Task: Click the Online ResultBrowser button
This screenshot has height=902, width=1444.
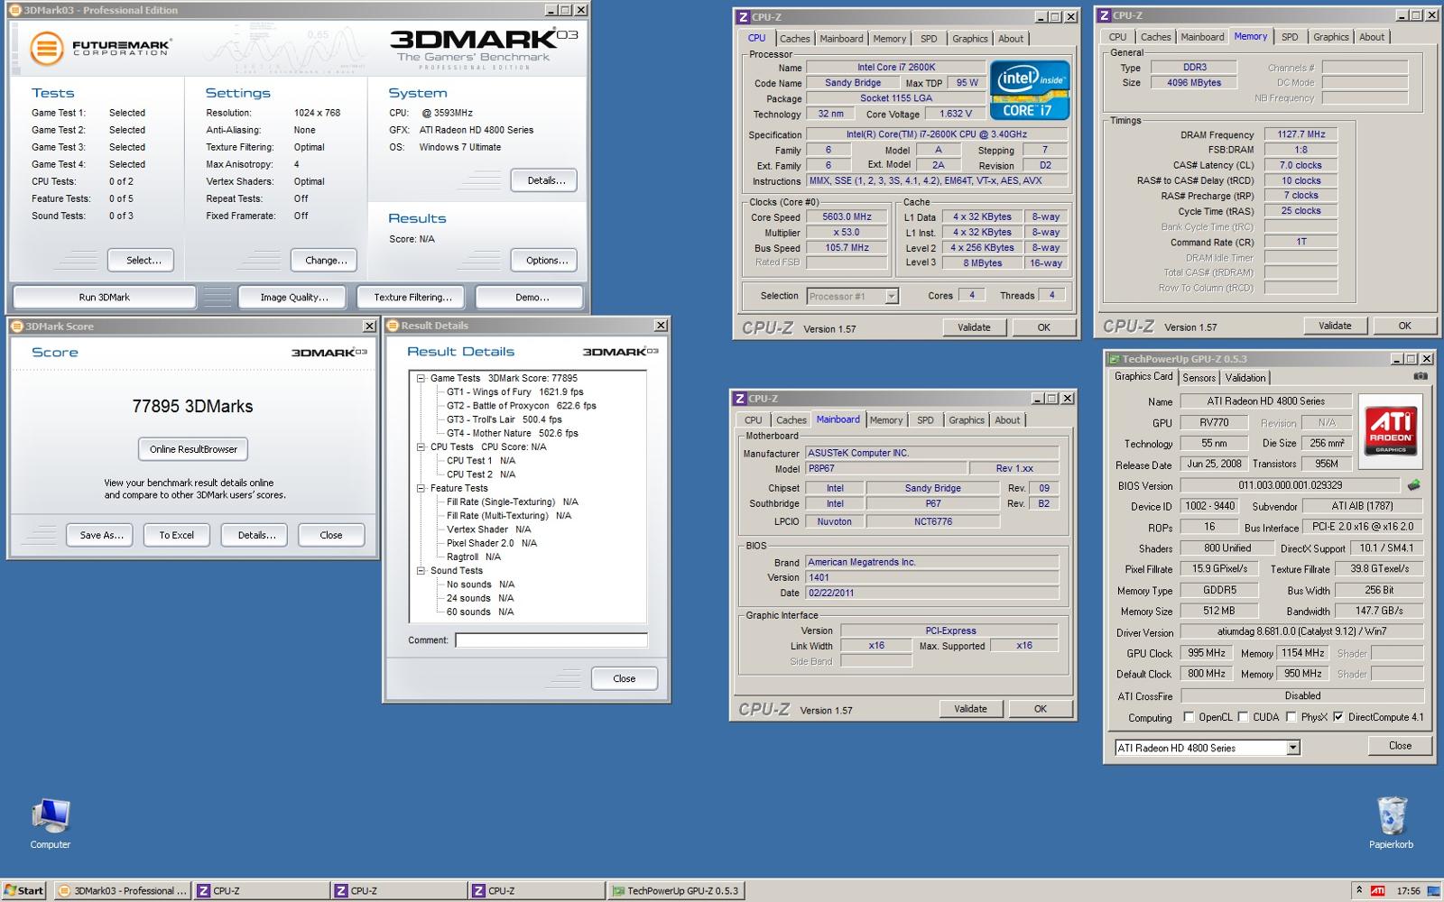Action: [193, 449]
